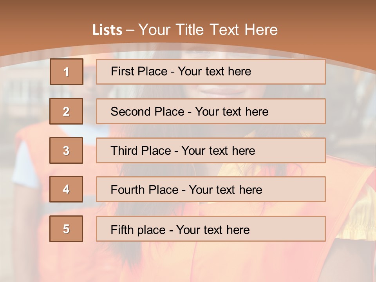Select the number 2 box
376x282 pixels.
[66, 111]
